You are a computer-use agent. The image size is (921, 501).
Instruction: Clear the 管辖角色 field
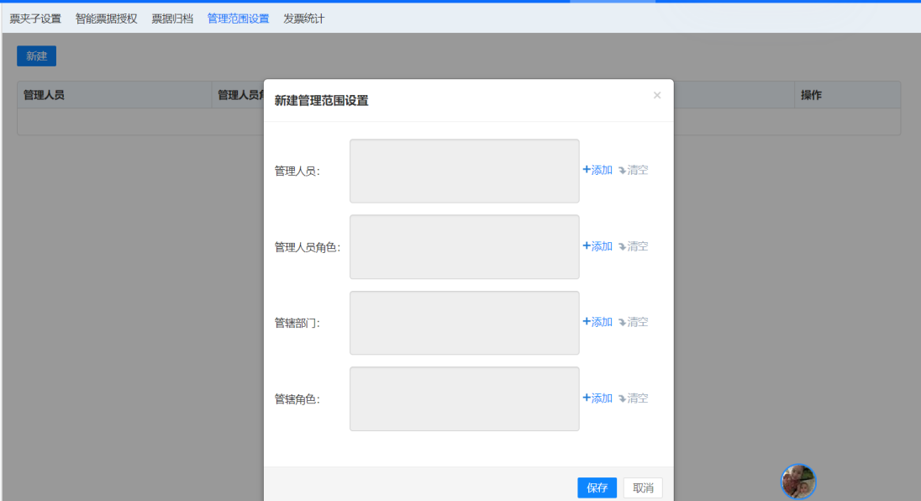click(x=634, y=398)
